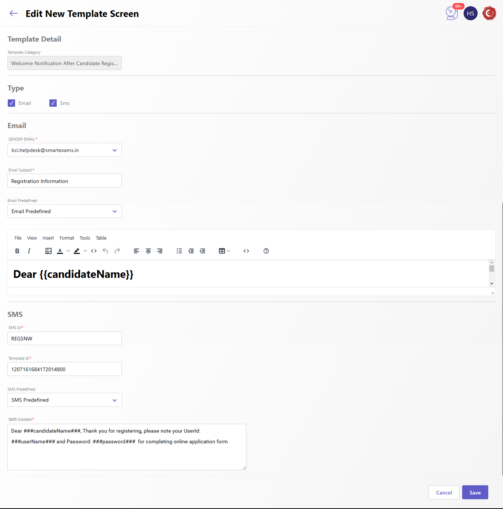Image resolution: width=503 pixels, height=509 pixels.
Task: Click the Save button
Action: (475, 492)
